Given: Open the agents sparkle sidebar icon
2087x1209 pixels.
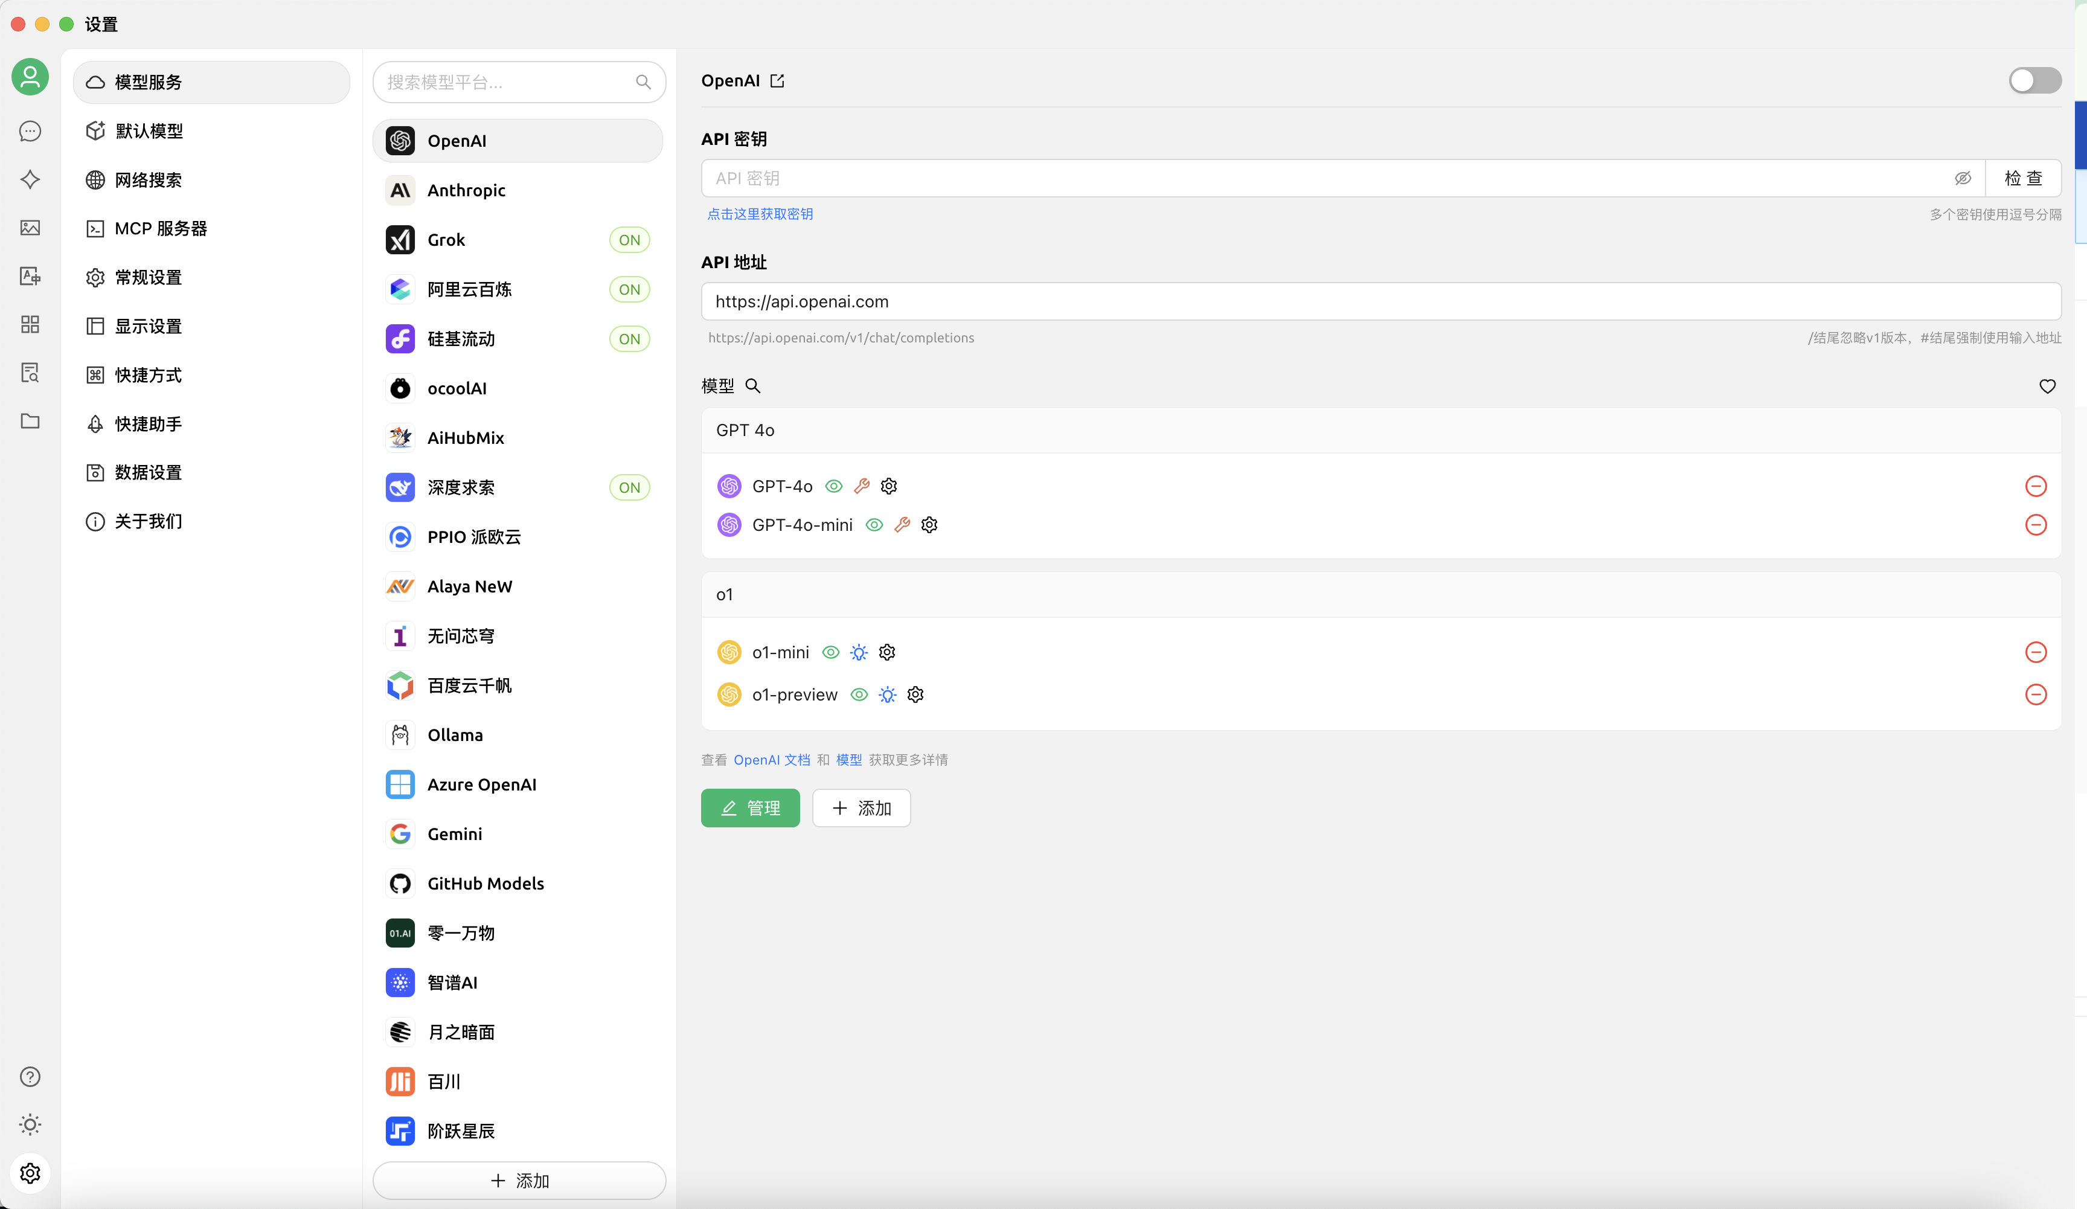Looking at the screenshot, I should pos(30,179).
